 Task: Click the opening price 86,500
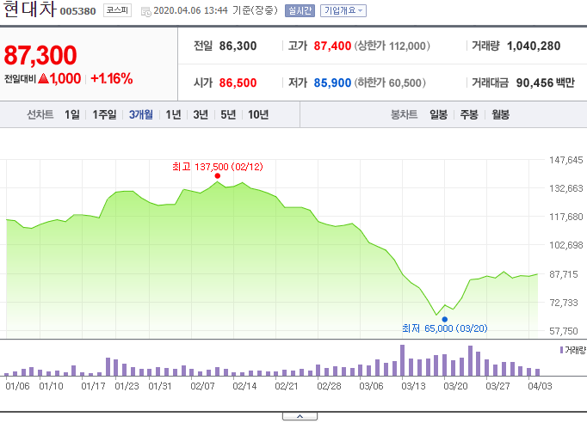(x=238, y=83)
